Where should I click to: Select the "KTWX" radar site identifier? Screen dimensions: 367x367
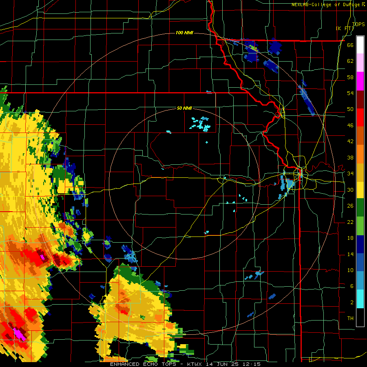(x=195, y=364)
